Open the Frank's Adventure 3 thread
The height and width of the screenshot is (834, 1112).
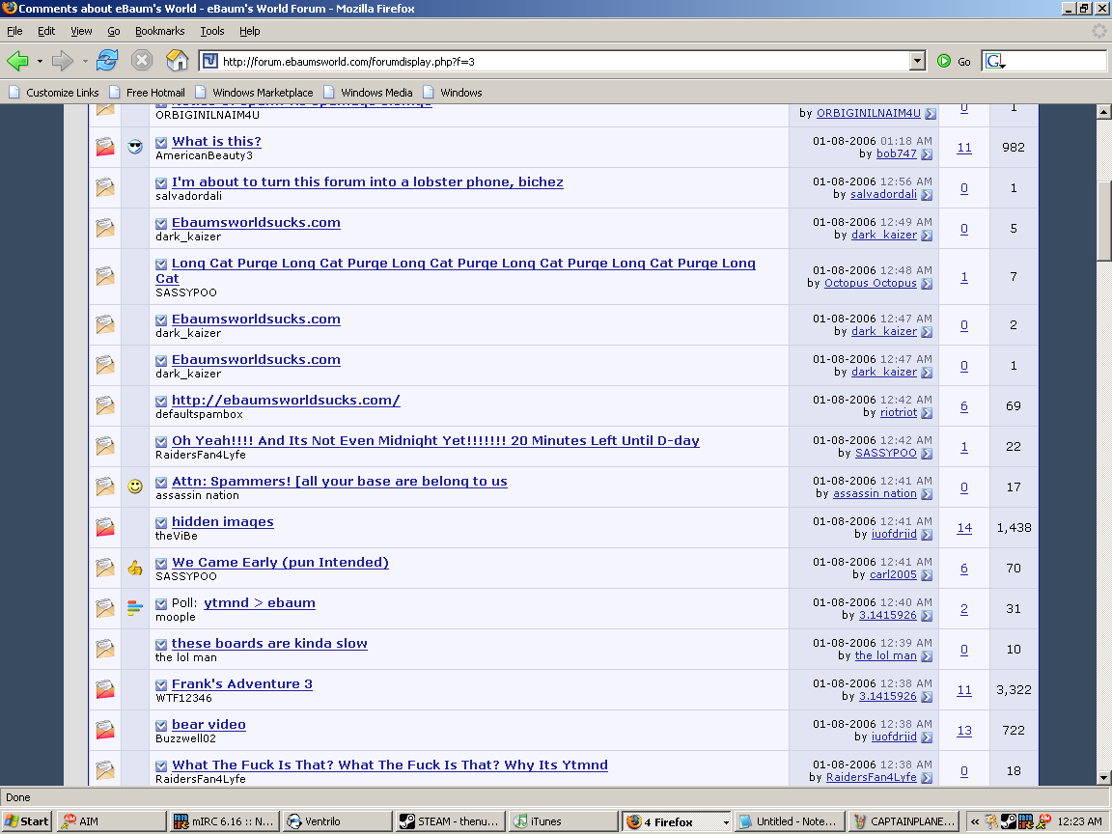coord(241,683)
